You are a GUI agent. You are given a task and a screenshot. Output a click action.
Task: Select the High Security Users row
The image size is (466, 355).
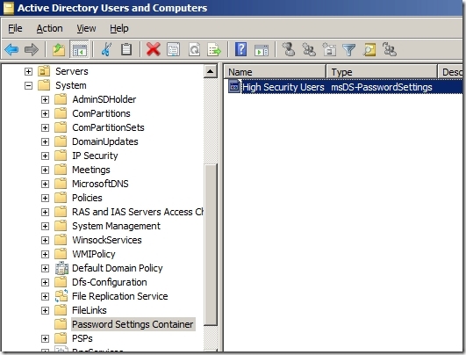pyautogui.click(x=346, y=87)
